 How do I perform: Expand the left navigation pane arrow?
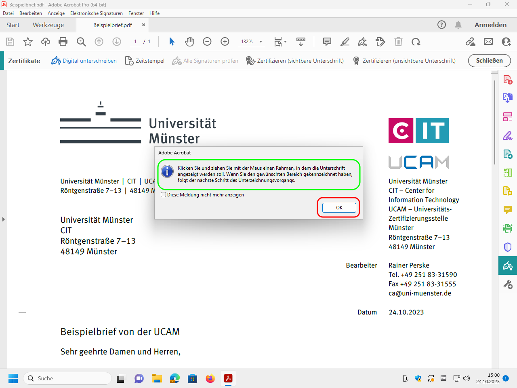pyautogui.click(x=4, y=219)
